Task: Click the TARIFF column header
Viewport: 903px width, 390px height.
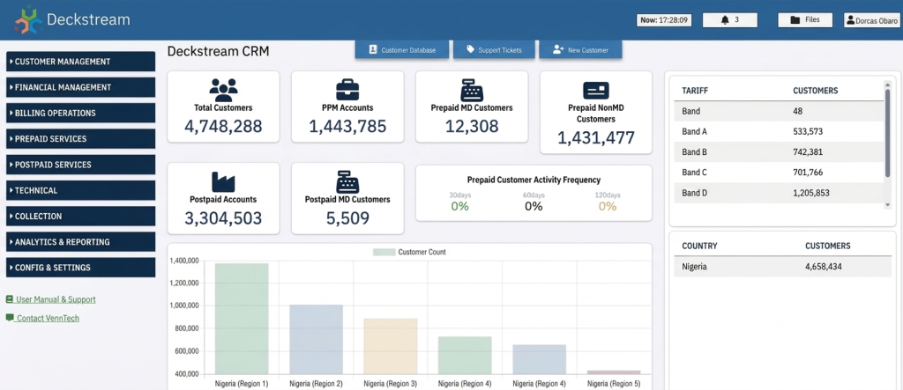Action: [695, 91]
